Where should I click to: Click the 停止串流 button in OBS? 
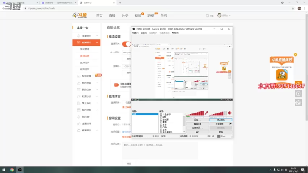pos(221,120)
